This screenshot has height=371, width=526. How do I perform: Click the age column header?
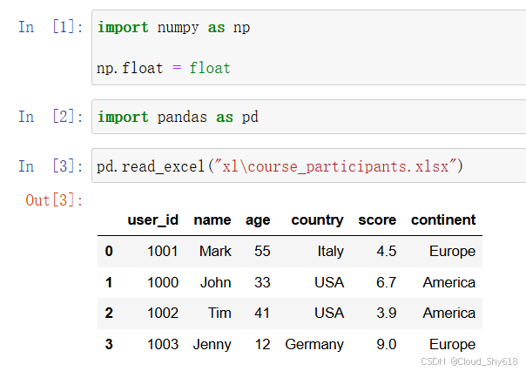258,220
